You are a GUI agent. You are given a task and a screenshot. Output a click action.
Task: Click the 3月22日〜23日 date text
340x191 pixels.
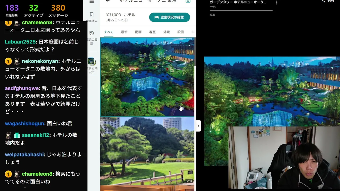pyautogui.click(x=117, y=20)
